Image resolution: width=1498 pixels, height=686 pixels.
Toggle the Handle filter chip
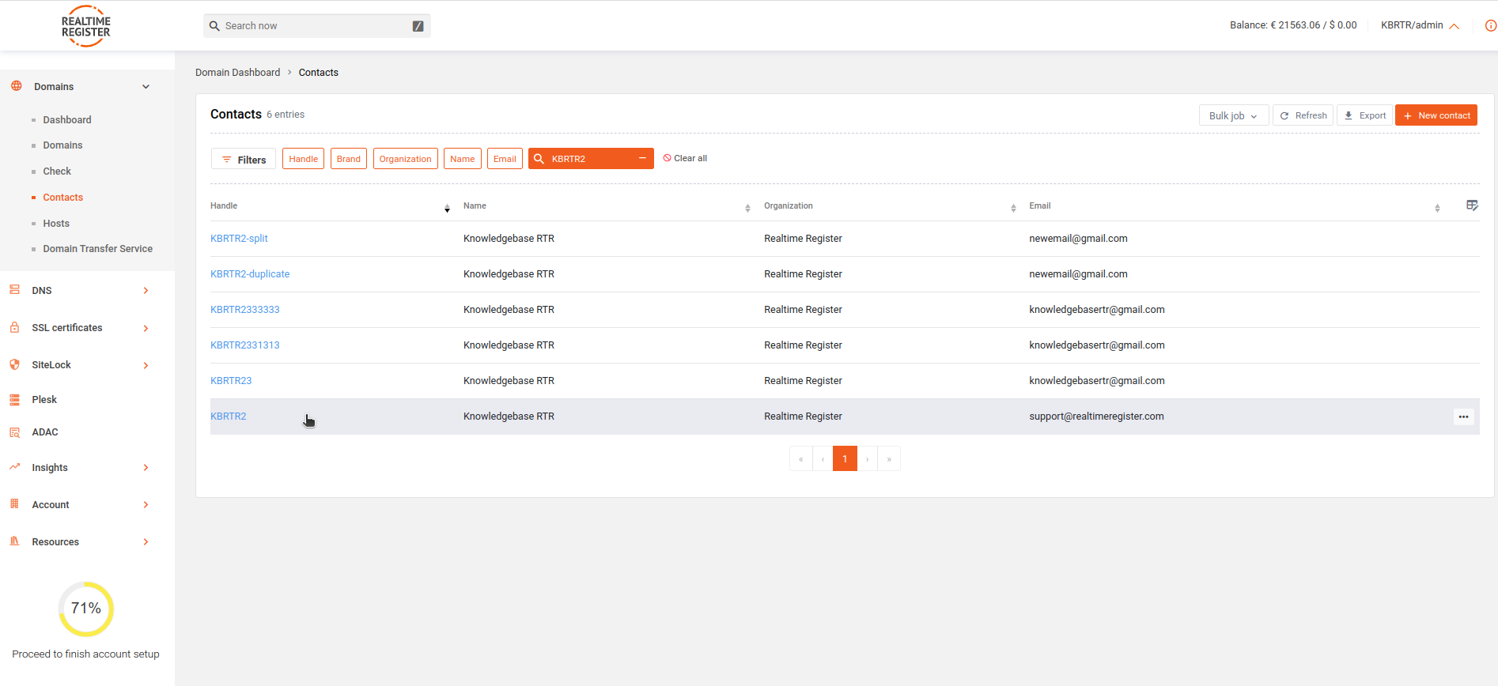(x=303, y=159)
